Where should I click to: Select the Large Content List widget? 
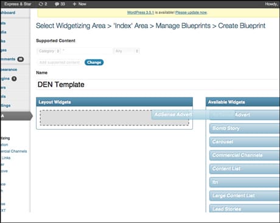coord(245,196)
